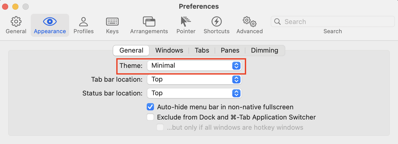Viewport: 398px width, 144px height.
Task: Switch to the Panes tab
Action: 230,50
